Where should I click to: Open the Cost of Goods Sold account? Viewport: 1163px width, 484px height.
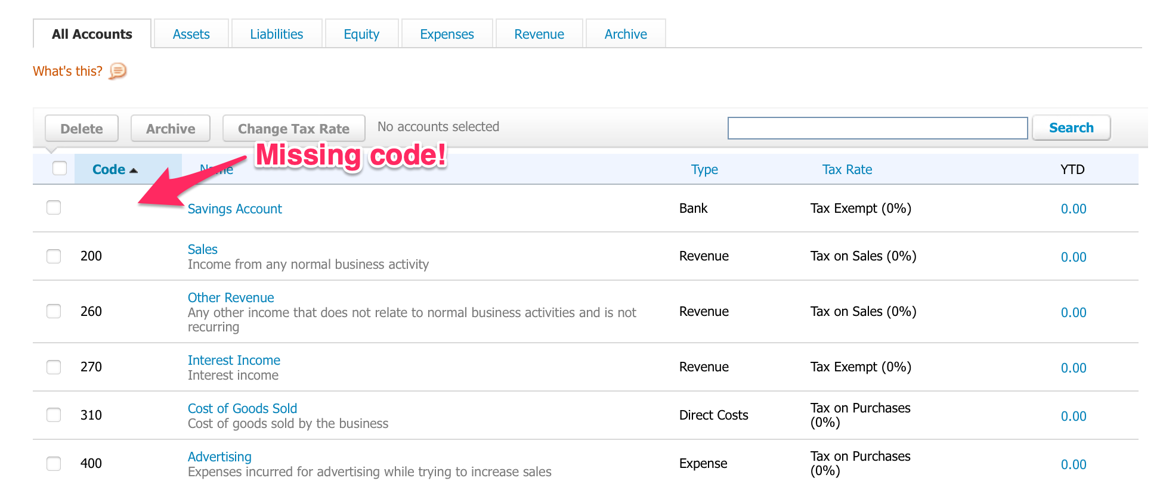(242, 409)
